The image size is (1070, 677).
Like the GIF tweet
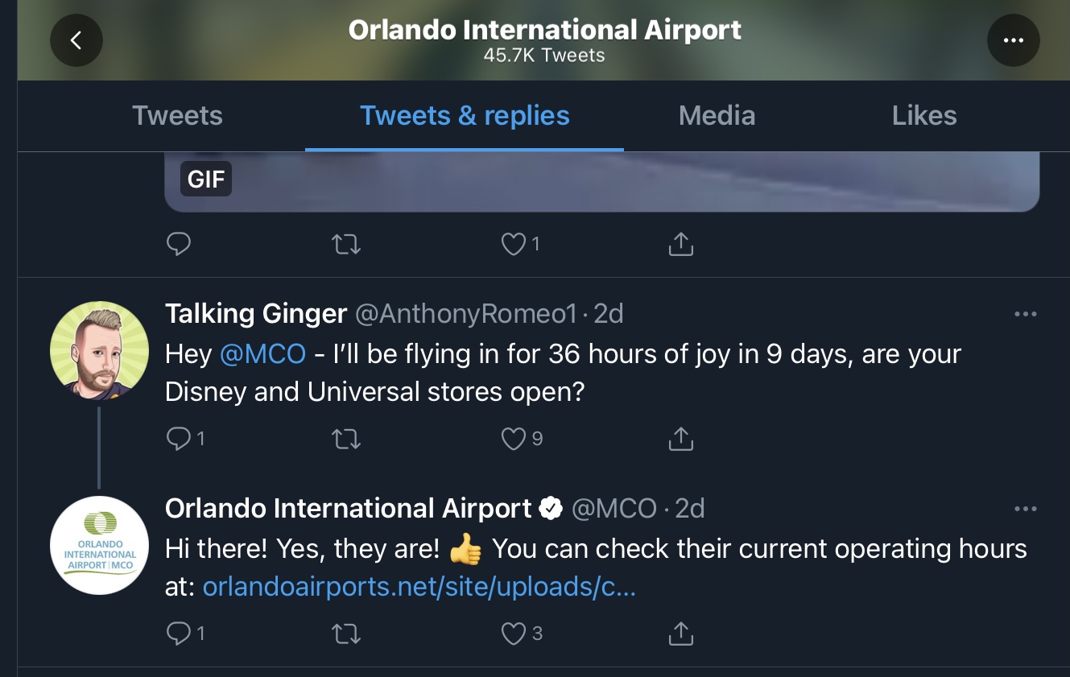[514, 244]
